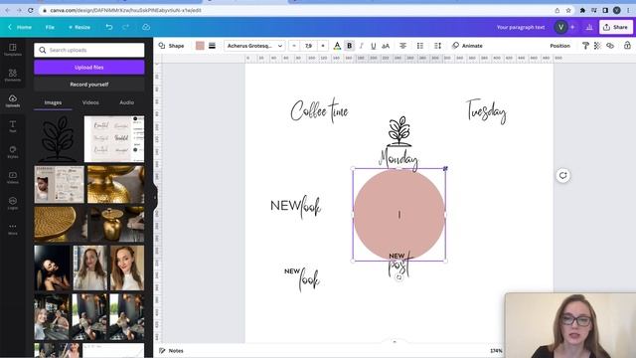
Task: Change text alignment
Action: pos(402,46)
